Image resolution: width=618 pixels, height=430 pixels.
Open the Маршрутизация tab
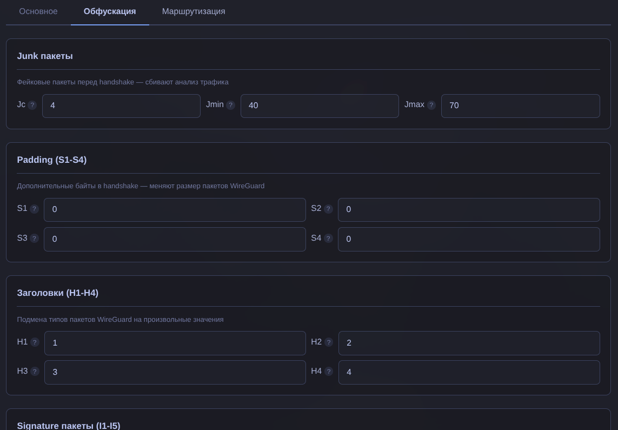coord(194,11)
